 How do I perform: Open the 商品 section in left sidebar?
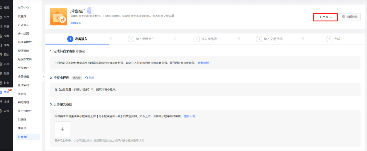click(6, 26)
